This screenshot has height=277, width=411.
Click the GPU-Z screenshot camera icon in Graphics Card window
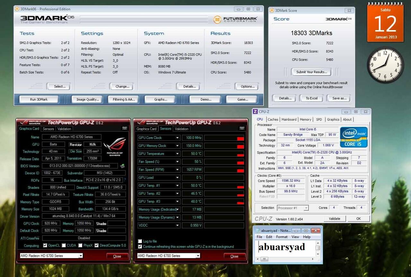click(125, 128)
